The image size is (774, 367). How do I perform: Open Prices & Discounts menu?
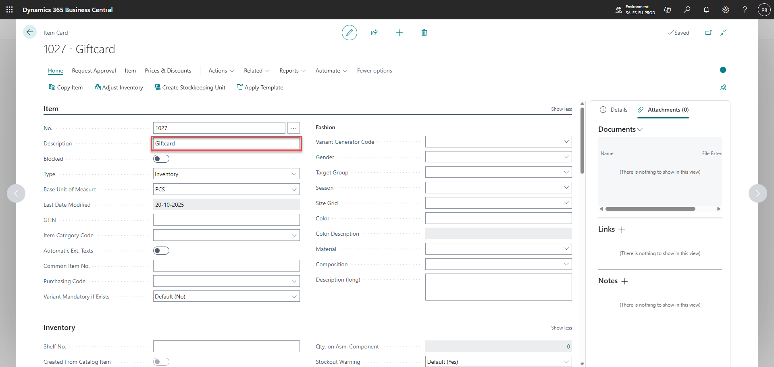point(168,70)
